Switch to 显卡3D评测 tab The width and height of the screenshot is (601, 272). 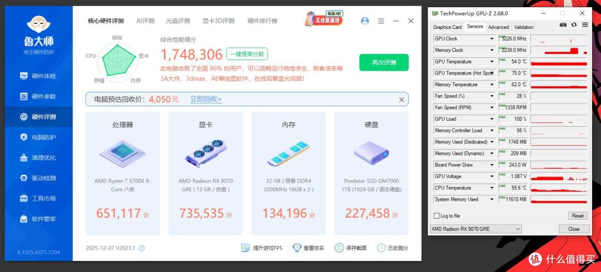coord(219,21)
